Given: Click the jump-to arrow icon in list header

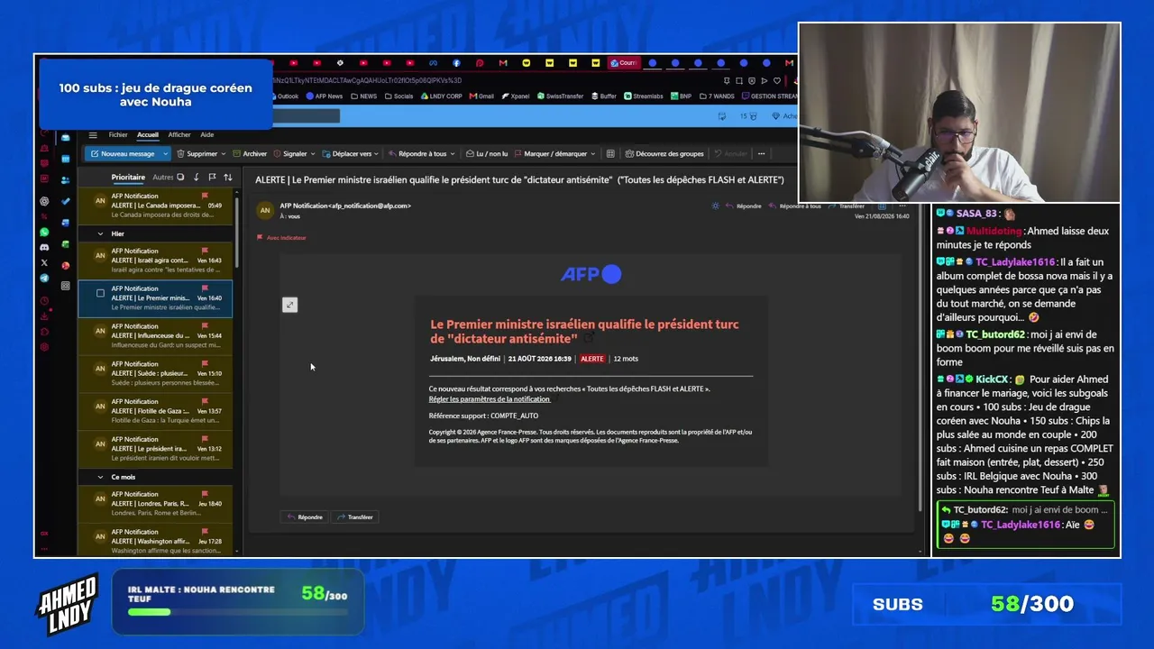Looking at the screenshot, I should (196, 178).
